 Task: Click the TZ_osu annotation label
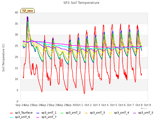[28, 11]
